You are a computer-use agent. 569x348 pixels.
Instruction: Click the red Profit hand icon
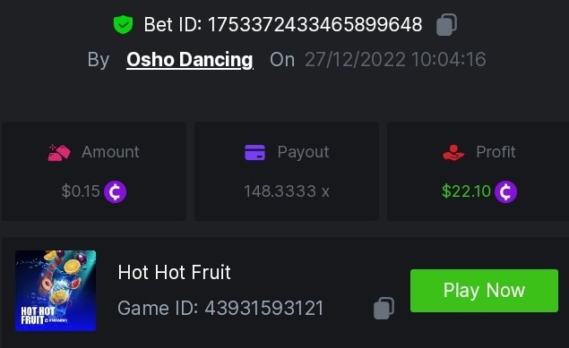pos(453,152)
